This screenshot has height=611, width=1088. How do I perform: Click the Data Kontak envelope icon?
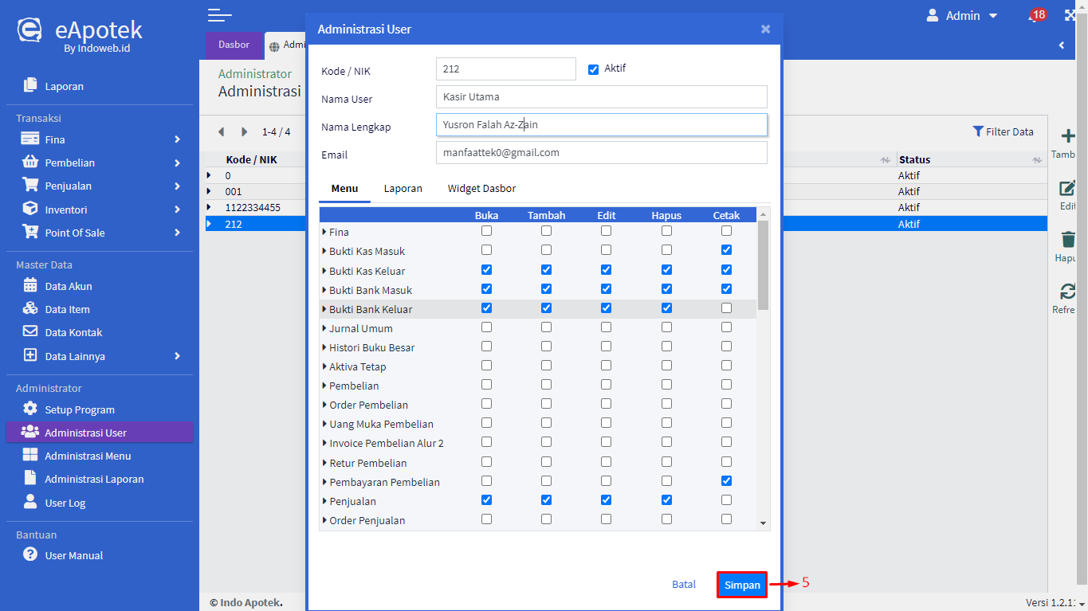(30, 332)
